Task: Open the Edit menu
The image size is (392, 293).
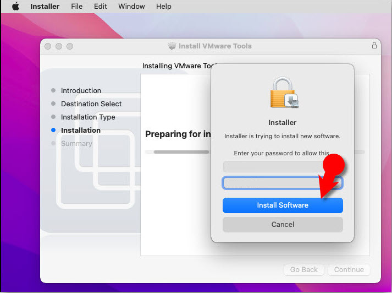Action: (x=101, y=7)
